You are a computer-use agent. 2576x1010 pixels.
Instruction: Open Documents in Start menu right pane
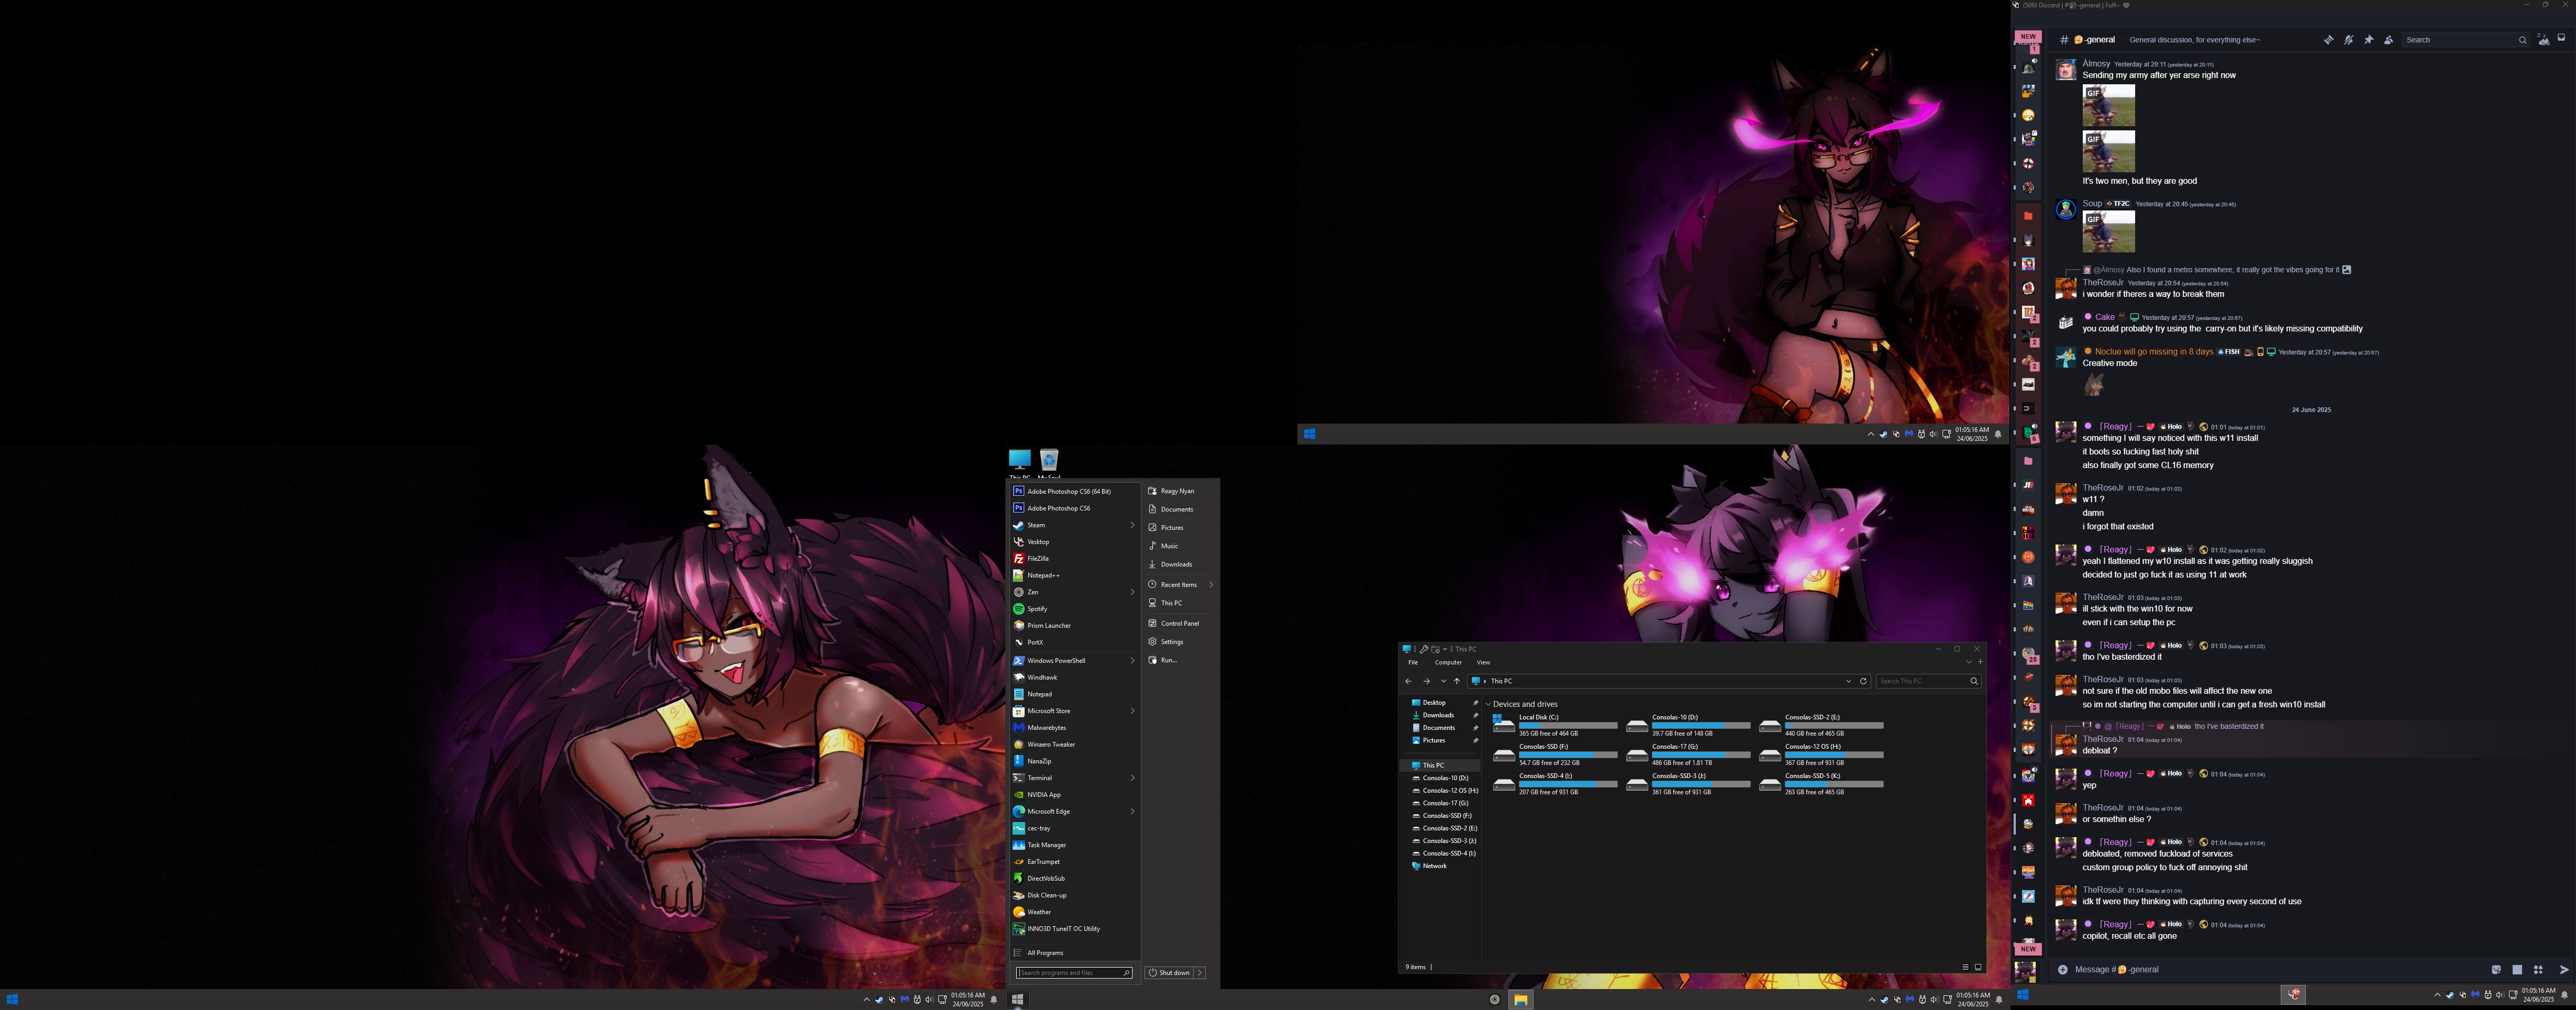[1180, 509]
